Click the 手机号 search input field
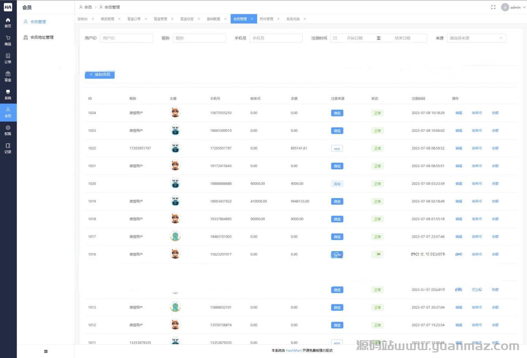This screenshot has width=527, height=358. tap(276, 38)
